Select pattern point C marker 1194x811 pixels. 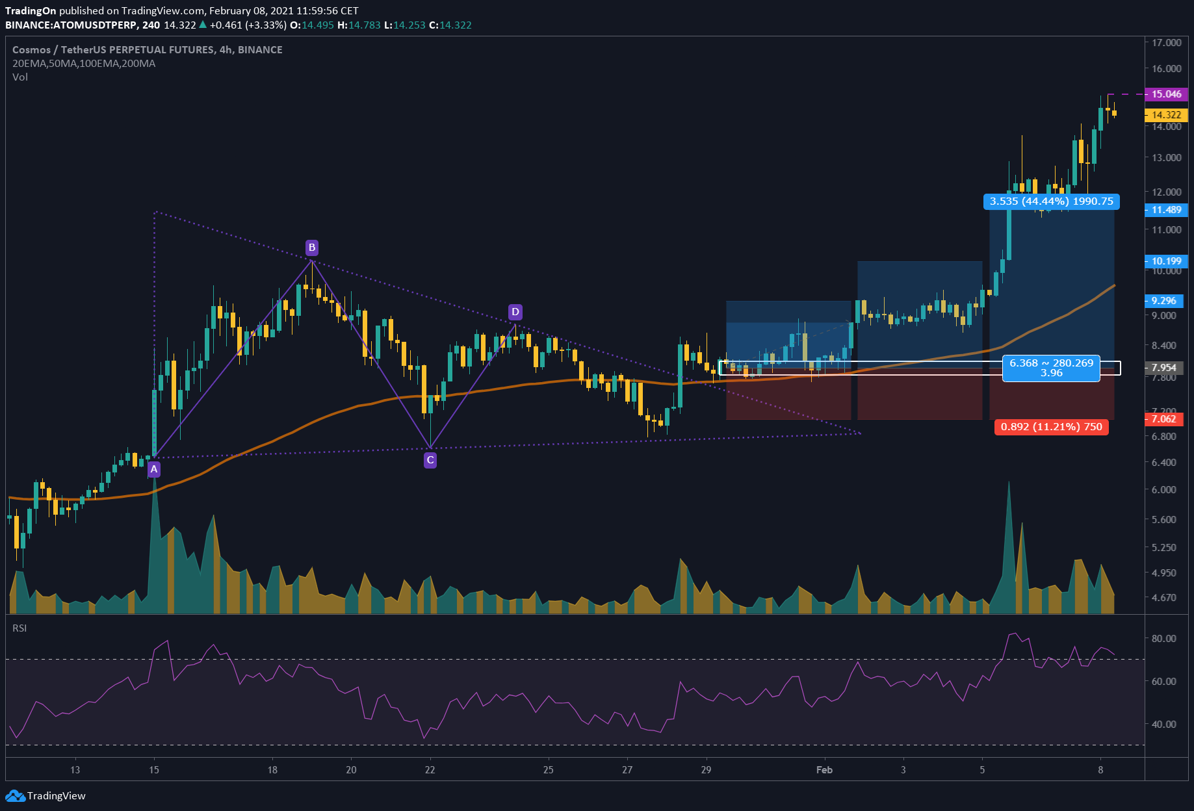[x=430, y=460]
